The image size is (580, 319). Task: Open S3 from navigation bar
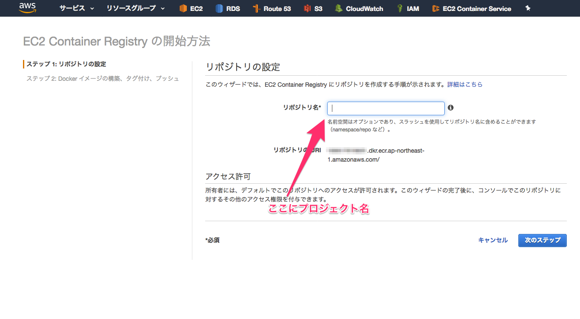pos(318,9)
